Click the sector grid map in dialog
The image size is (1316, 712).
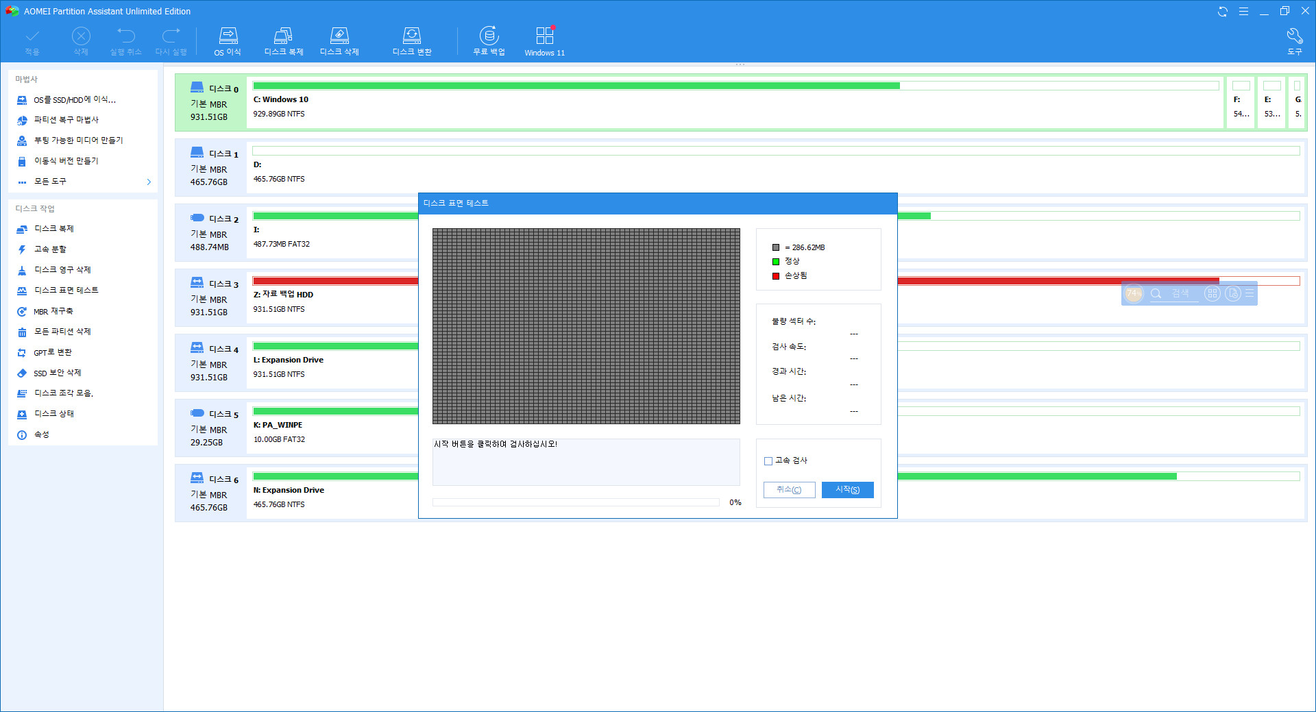coord(586,326)
